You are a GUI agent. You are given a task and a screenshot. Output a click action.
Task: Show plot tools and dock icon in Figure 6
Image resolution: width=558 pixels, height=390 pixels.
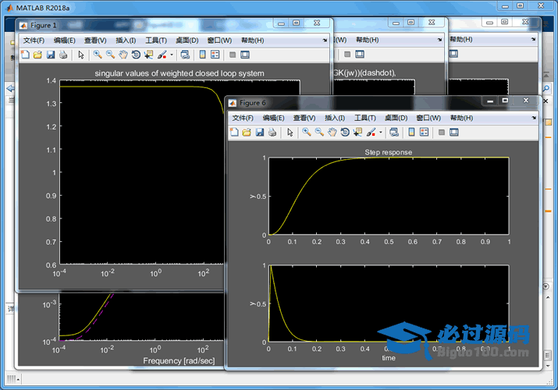(x=454, y=133)
